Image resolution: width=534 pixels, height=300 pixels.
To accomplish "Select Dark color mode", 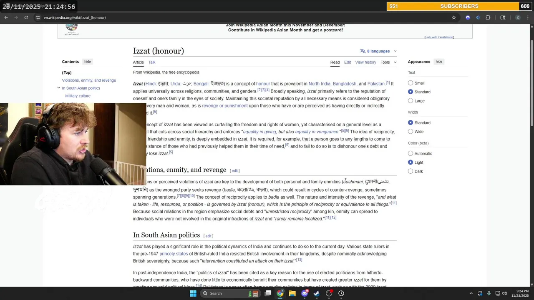I will click(x=411, y=171).
